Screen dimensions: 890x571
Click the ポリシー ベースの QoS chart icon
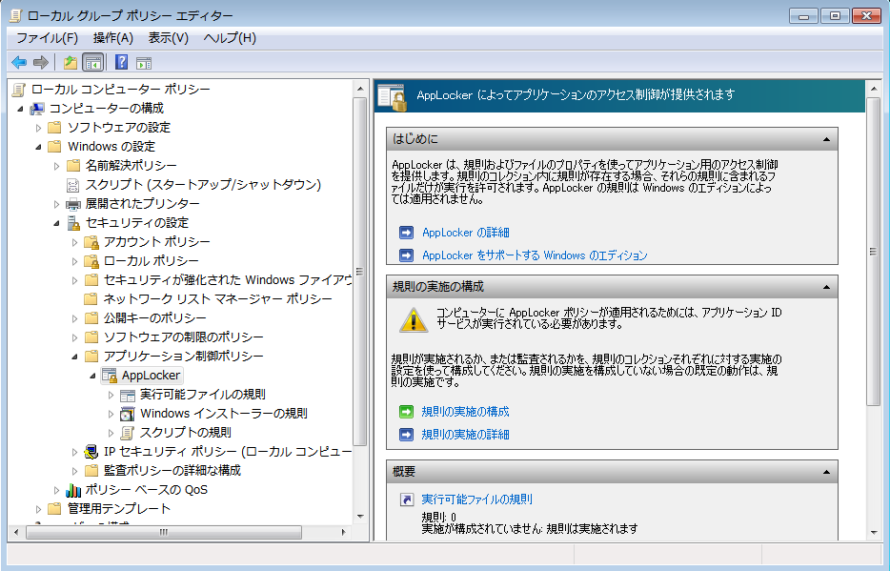pyautogui.click(x=73, y=490)
